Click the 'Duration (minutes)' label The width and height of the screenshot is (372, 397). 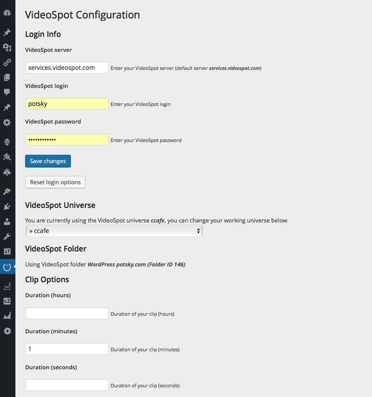[x=51, y=331]
